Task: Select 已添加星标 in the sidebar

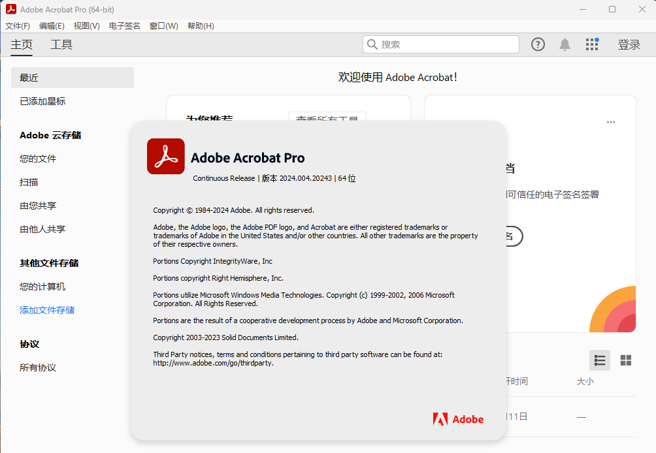Action: pyautogui.click(x=42, y=101)
